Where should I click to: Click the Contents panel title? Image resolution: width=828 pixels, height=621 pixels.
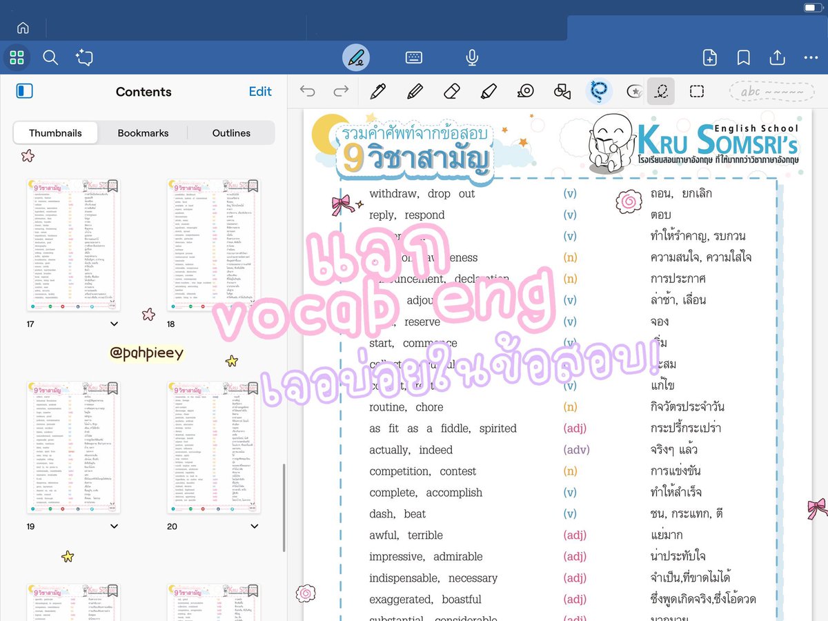144,92
